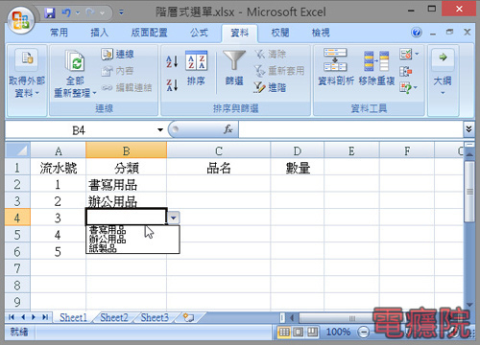Viewport: 480px width, 345px height.
Task: Open the 校閱 tab
Action: coord(280,33)
